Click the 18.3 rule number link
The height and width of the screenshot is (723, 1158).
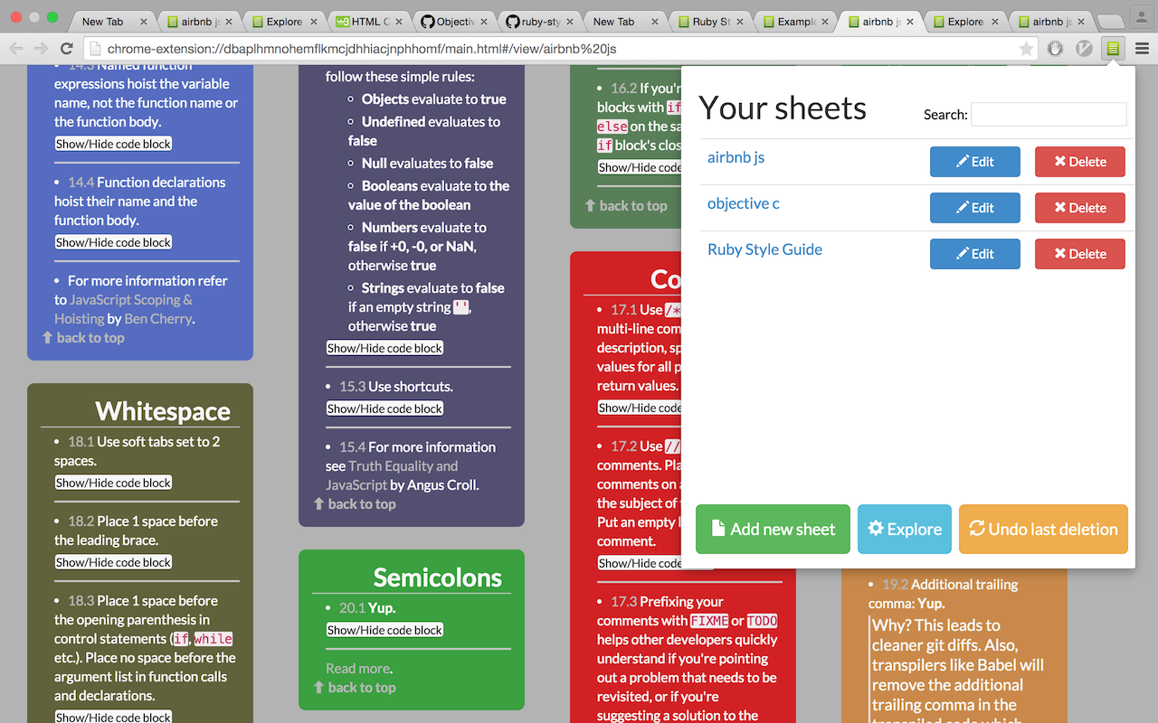point(81,601)
